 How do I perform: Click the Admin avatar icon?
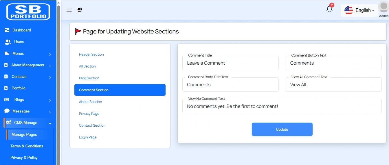pos(384,7)
